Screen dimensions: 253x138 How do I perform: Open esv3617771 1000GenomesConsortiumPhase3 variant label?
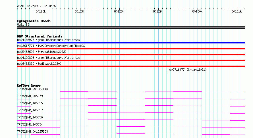pyautogui.click(x=51, y=46)
